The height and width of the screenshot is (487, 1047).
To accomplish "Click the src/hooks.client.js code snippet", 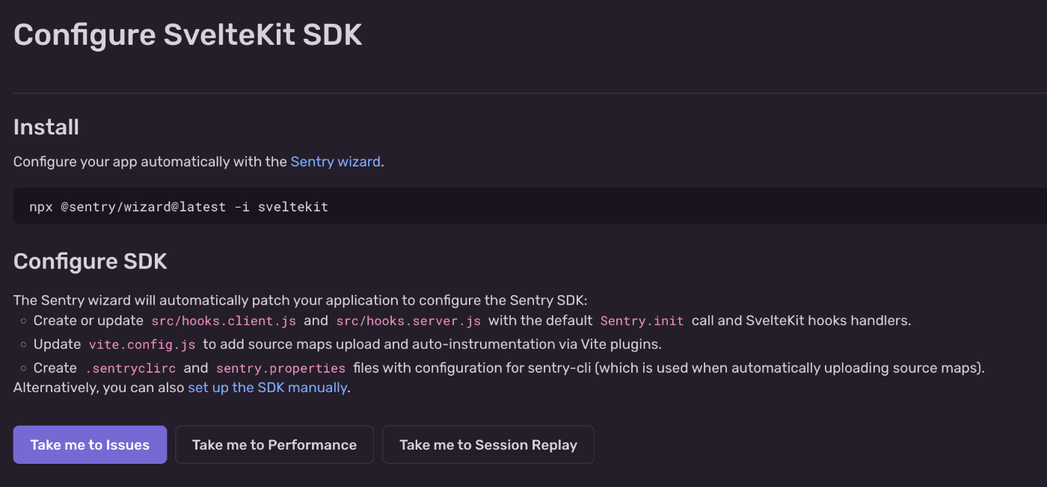I will point(224,320).
